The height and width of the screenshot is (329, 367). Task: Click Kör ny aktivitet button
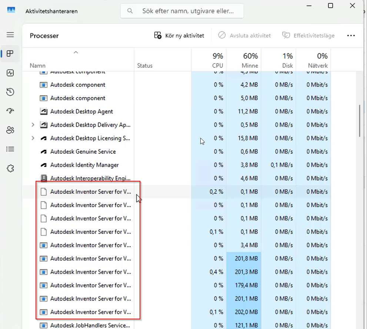coord(179,36)
